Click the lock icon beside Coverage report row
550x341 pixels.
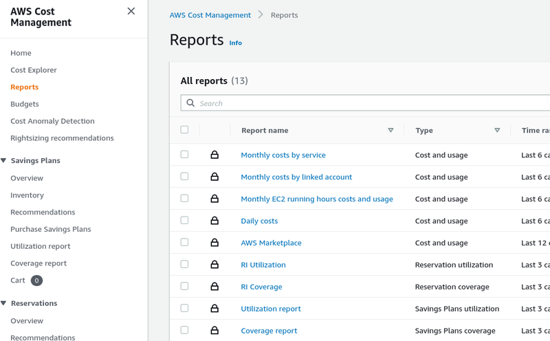tap(214, 331)
